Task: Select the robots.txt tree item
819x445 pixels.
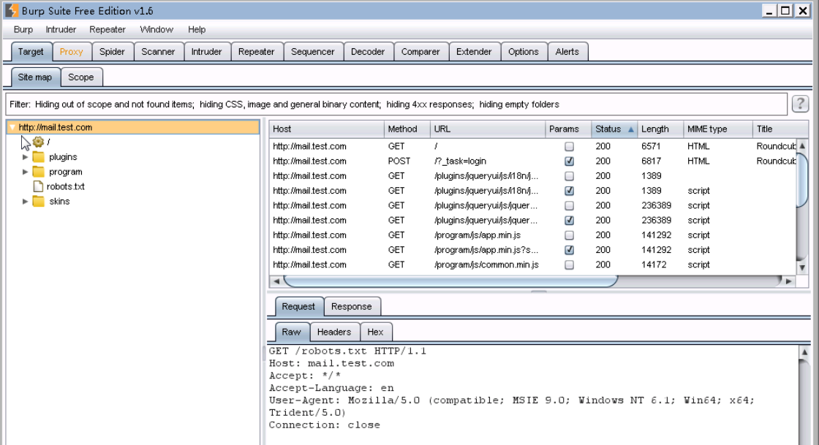Action: (65, 186)
